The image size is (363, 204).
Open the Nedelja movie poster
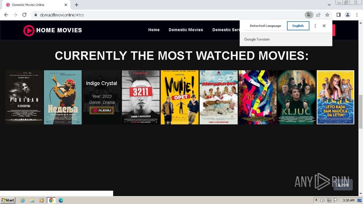63,97
